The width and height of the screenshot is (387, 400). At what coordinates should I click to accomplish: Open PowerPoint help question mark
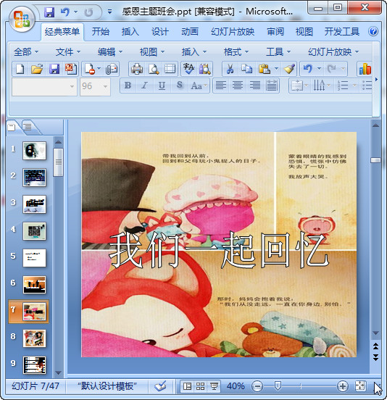coord(373,31)
